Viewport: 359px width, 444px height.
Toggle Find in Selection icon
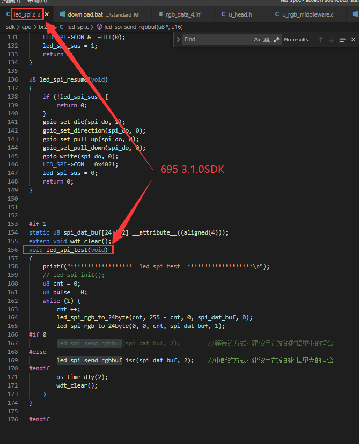click(x=342, y=39)
